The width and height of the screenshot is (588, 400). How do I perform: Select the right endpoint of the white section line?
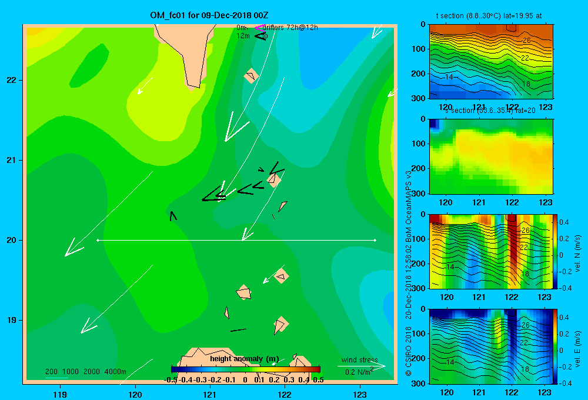[x=375, y=240]
